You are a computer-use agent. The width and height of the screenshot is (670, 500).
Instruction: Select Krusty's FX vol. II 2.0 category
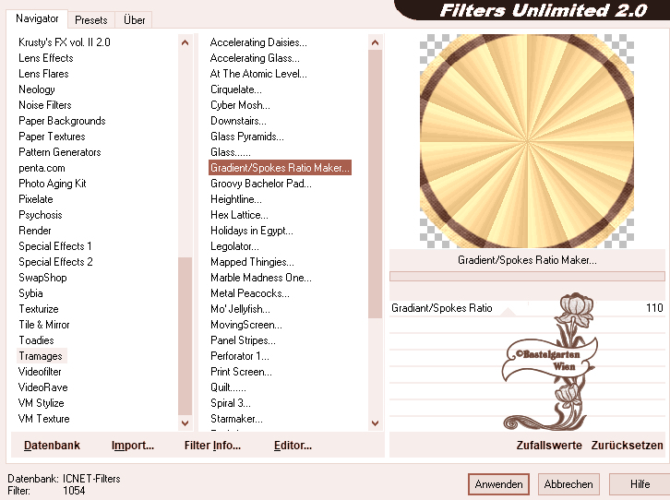(65, 42)
